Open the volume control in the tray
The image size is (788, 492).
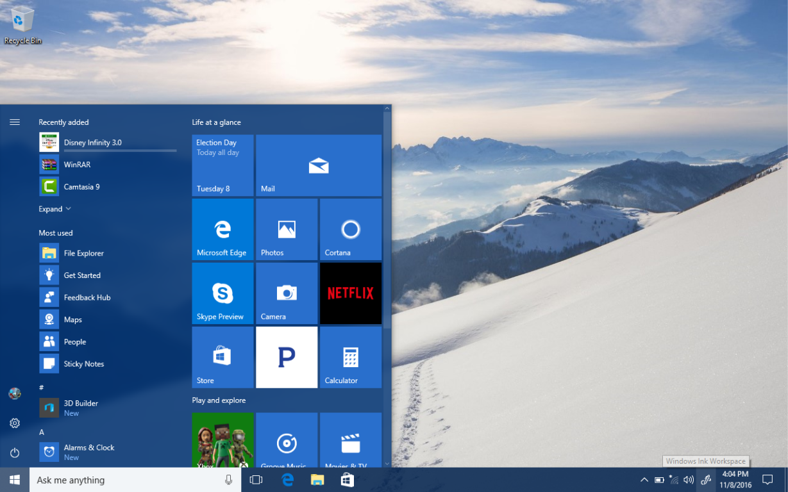point(688,479)
